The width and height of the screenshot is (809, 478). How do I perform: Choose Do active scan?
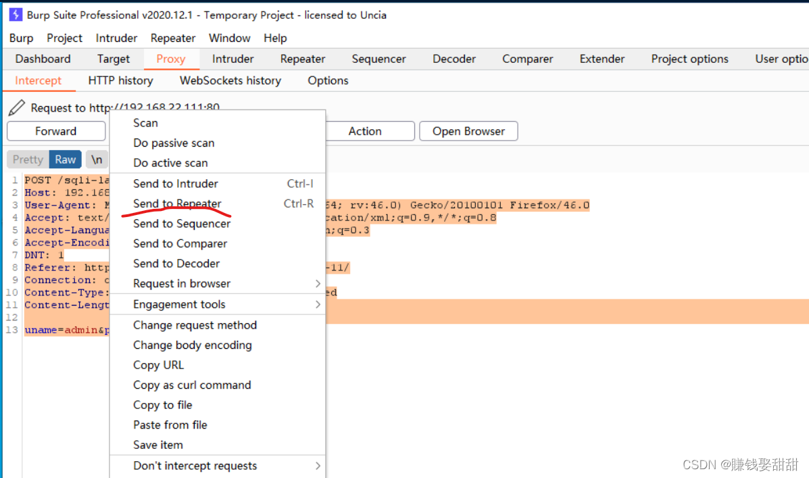[217, 163]
